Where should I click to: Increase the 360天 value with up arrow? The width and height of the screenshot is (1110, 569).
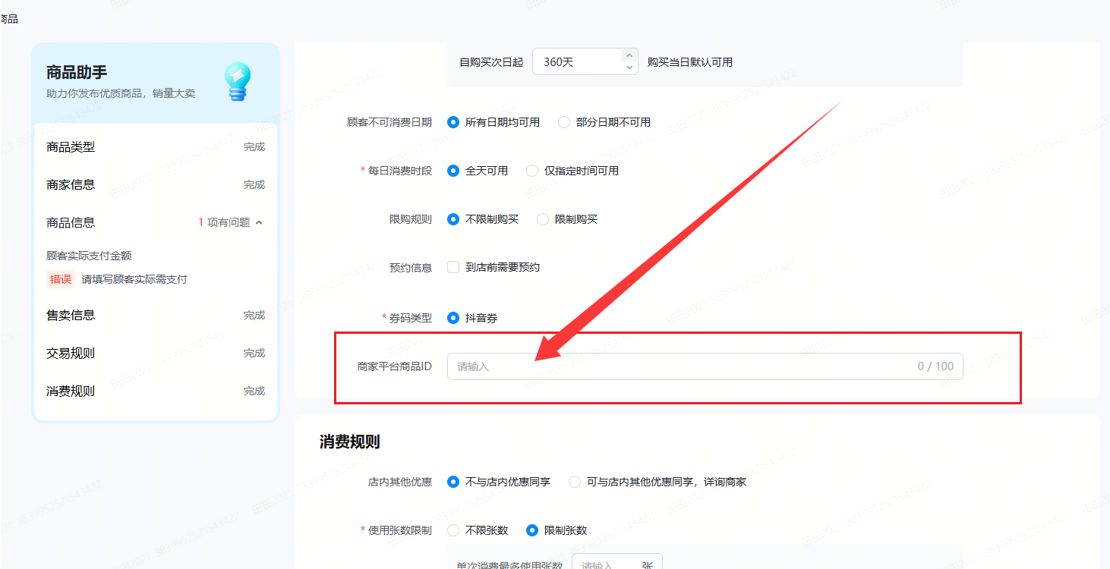click(629, 55)
